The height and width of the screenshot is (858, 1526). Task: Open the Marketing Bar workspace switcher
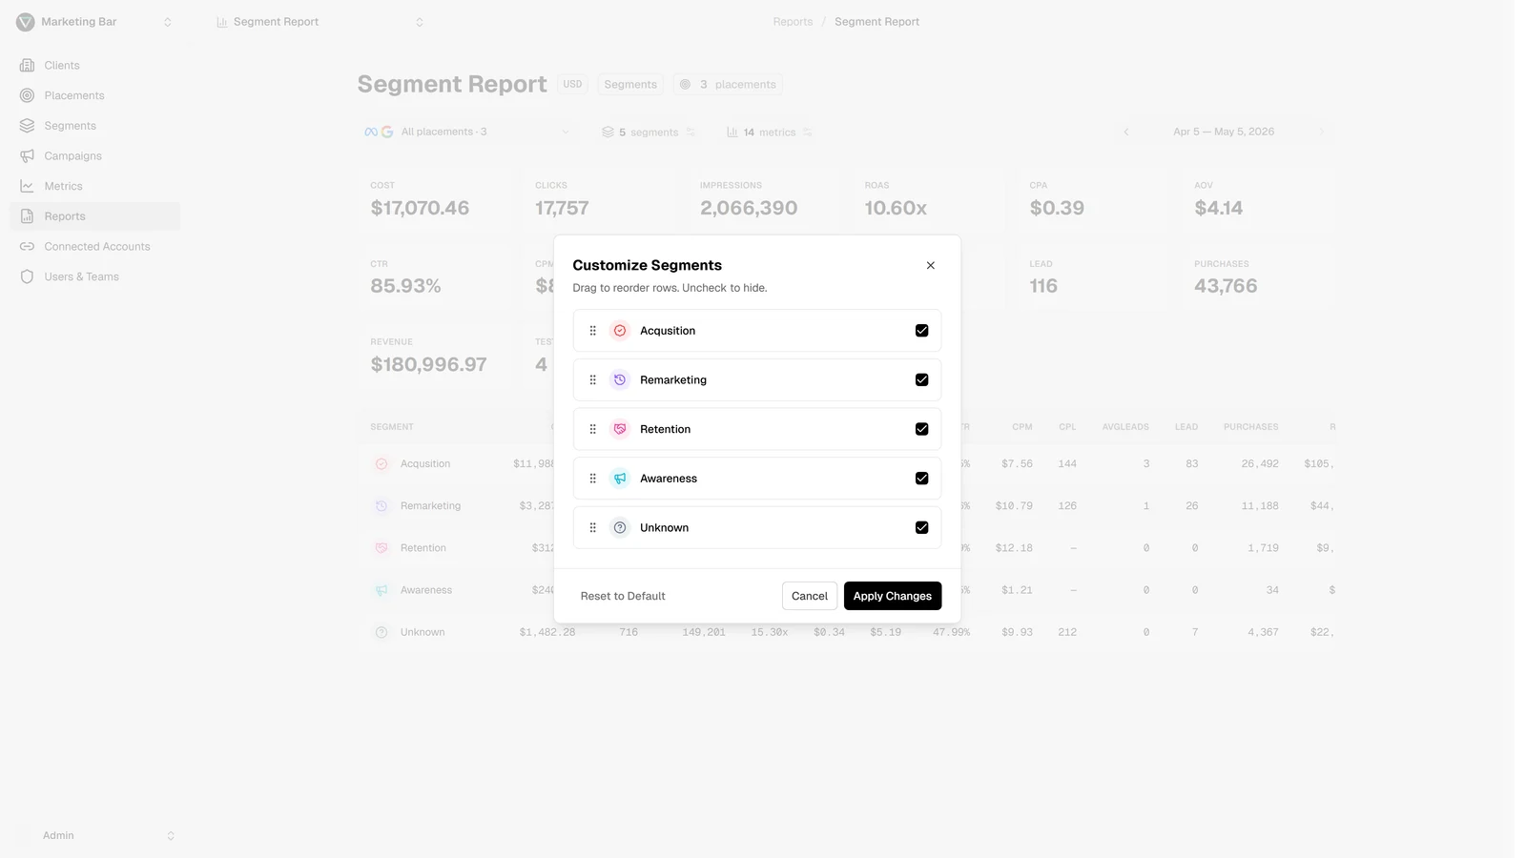tap(95, 22)
